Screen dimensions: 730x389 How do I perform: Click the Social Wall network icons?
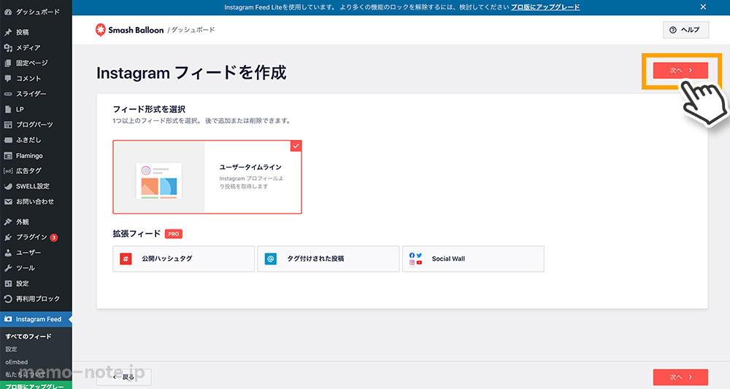coord(415,259)
